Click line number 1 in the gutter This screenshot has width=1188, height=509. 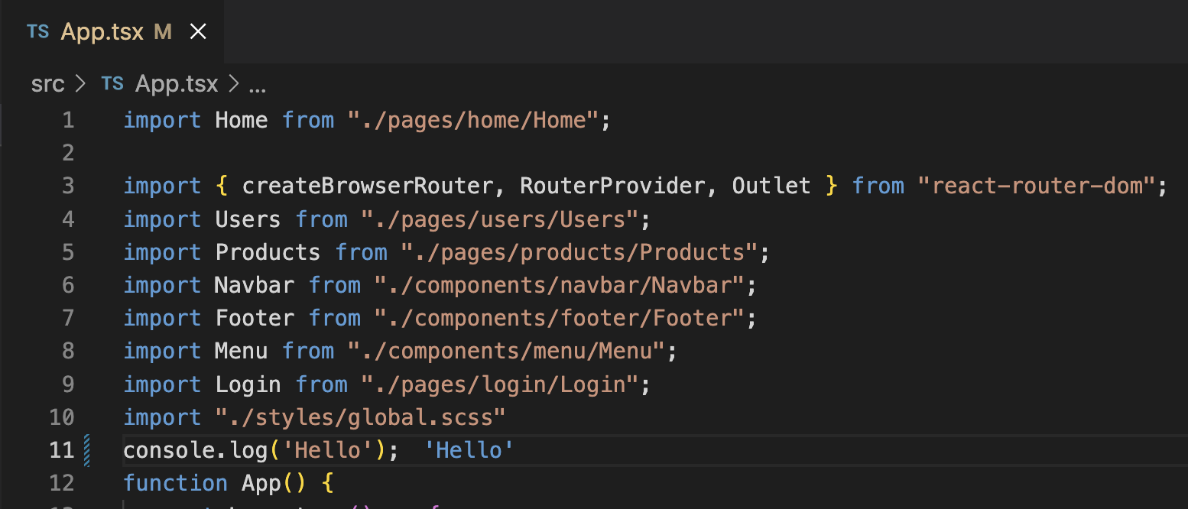[67, 120]
